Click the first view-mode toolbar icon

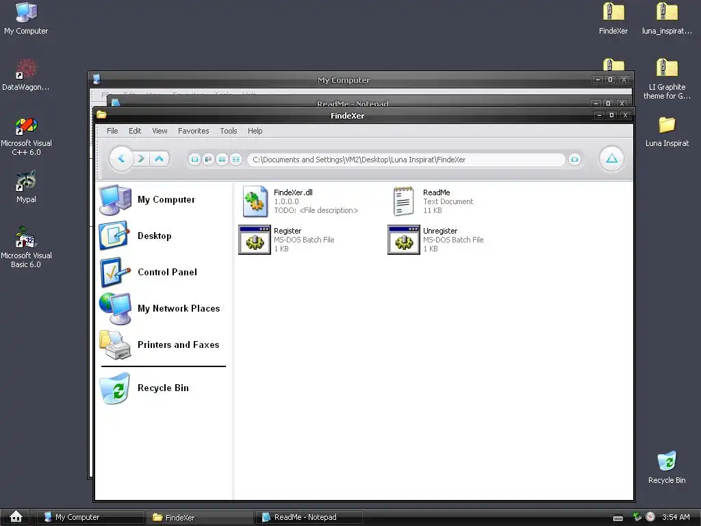tap(194, 159)
